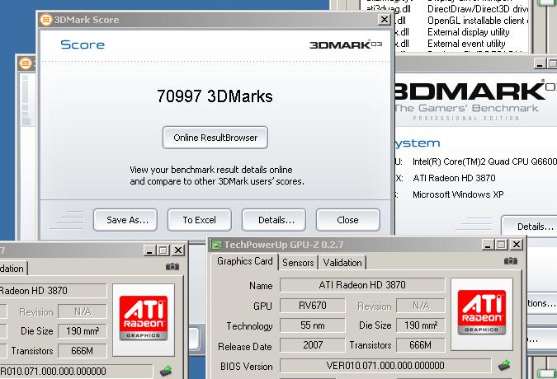557x379 pixels.
Task: Save the score with Save As…
Action: pyautogui.click(x=125, y=220)
